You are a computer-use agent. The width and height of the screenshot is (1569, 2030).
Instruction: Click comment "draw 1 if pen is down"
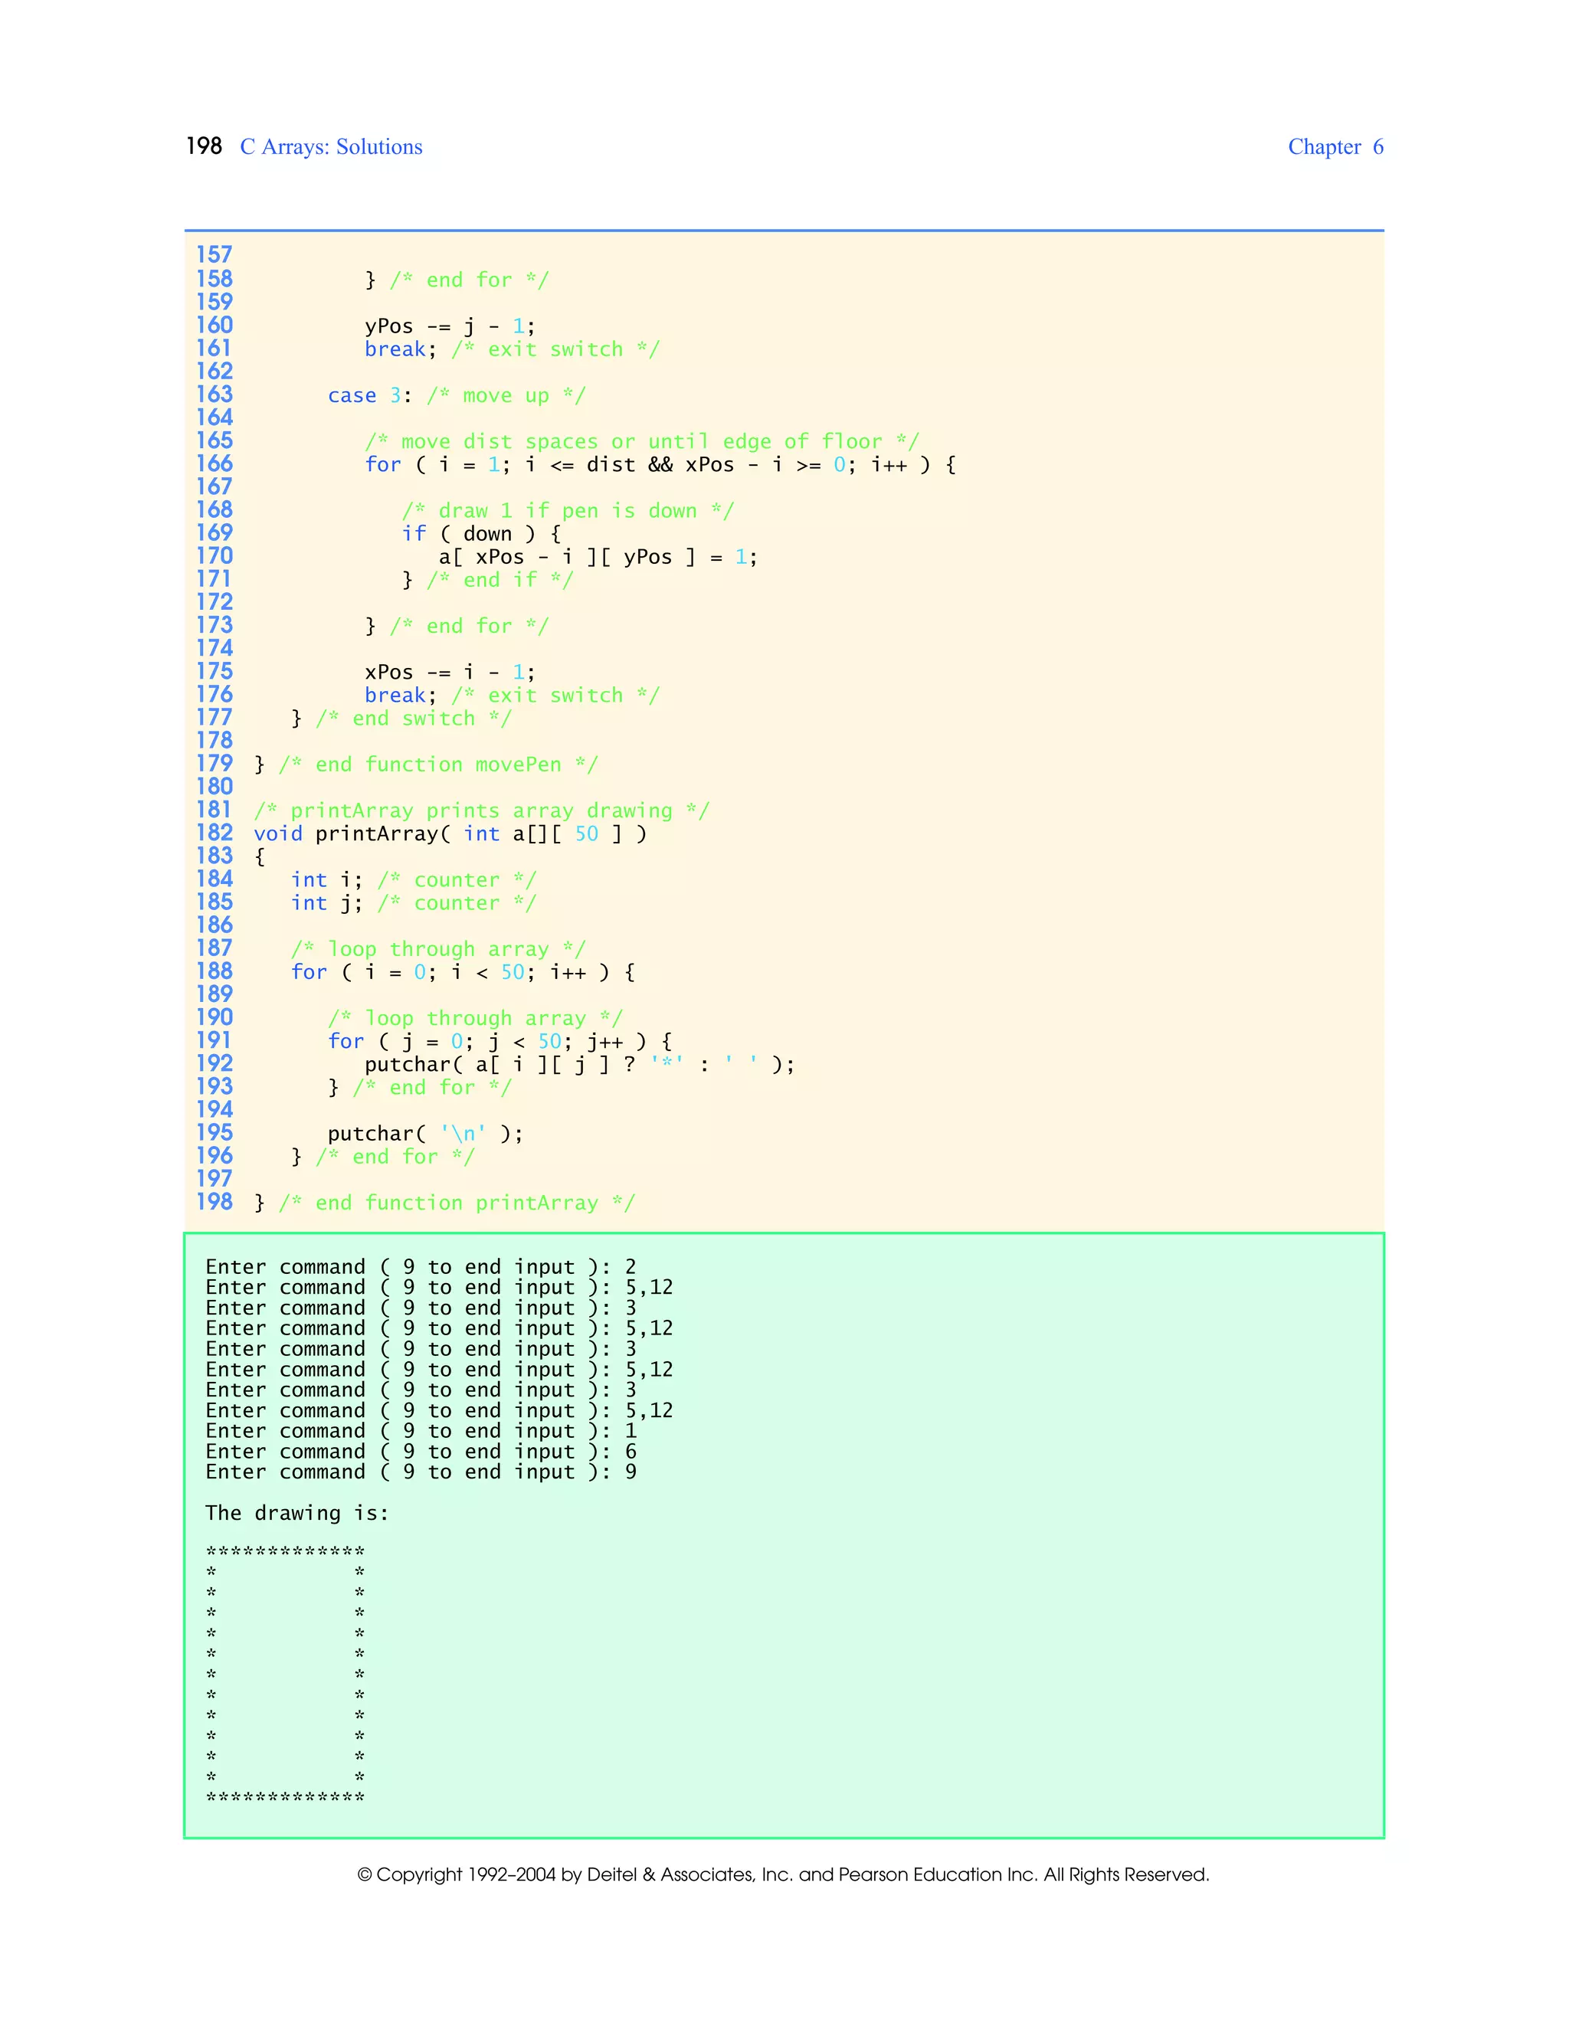[567, 511]
